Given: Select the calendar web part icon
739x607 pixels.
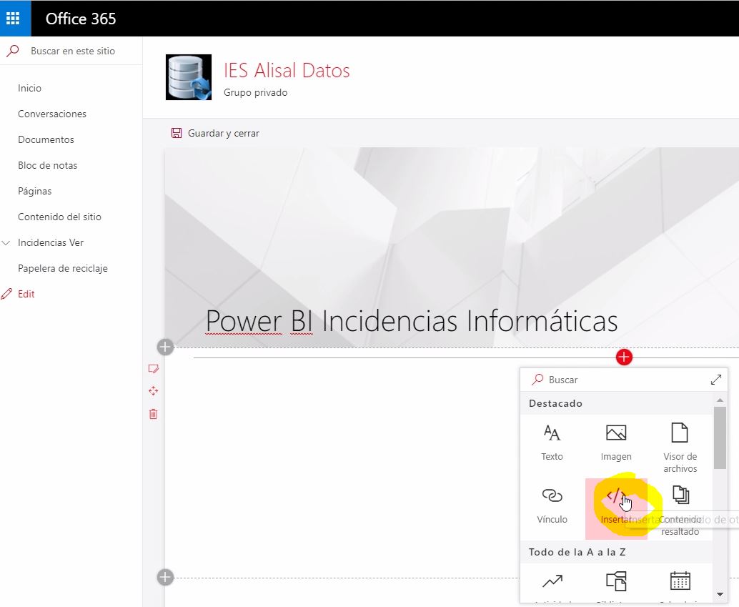Looking at the screenshot, I should click(680, 581).
